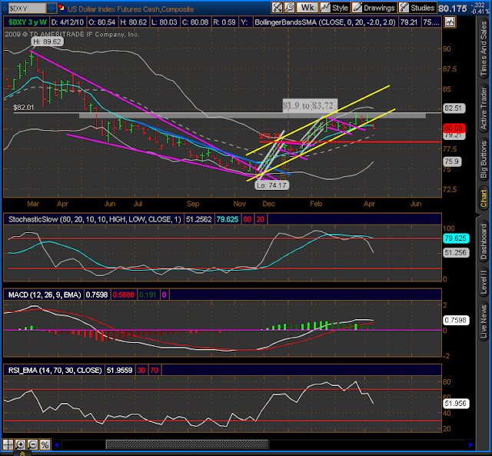Screen dimensions: 492x456
Task: Click the zoom in magnifier icon
Action: point(21,444)
